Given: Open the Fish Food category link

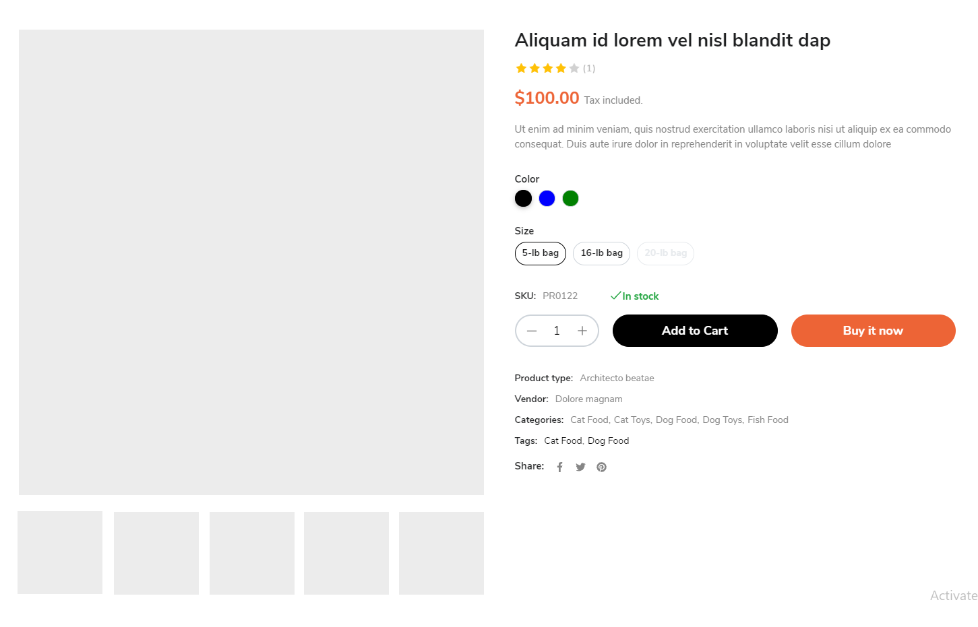Looking at the screenshot, I should 768,420.
